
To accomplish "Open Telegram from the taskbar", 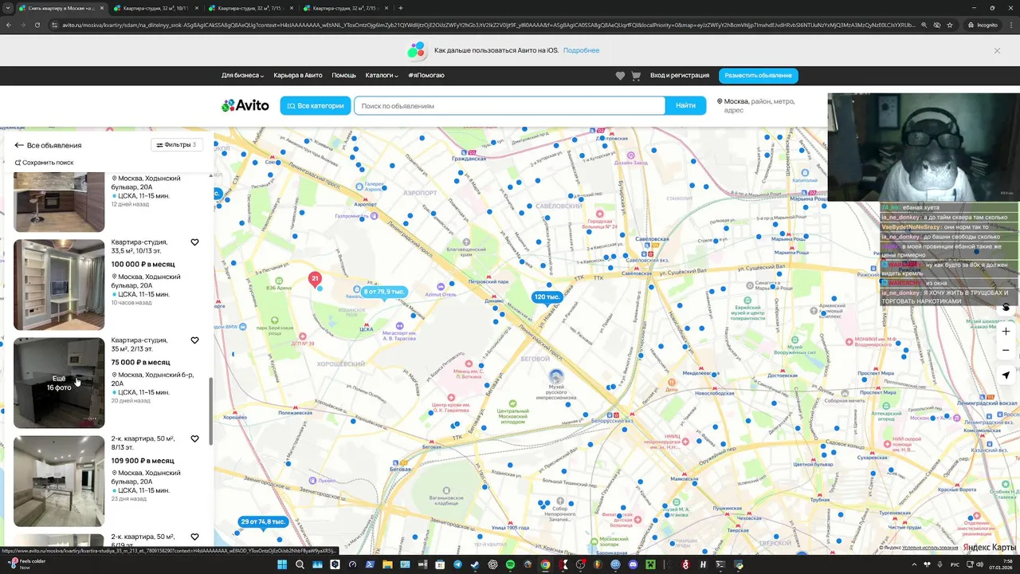I will coord(457,564).
